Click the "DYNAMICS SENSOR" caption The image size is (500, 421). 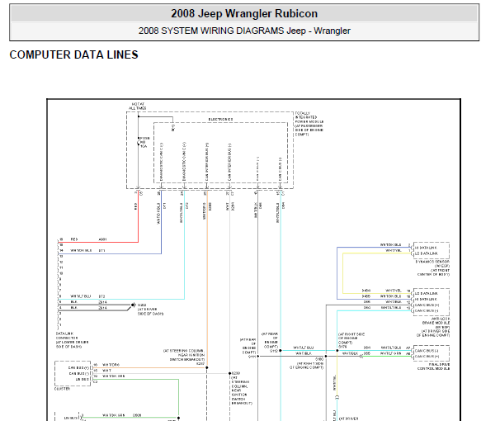pos(432,262)
